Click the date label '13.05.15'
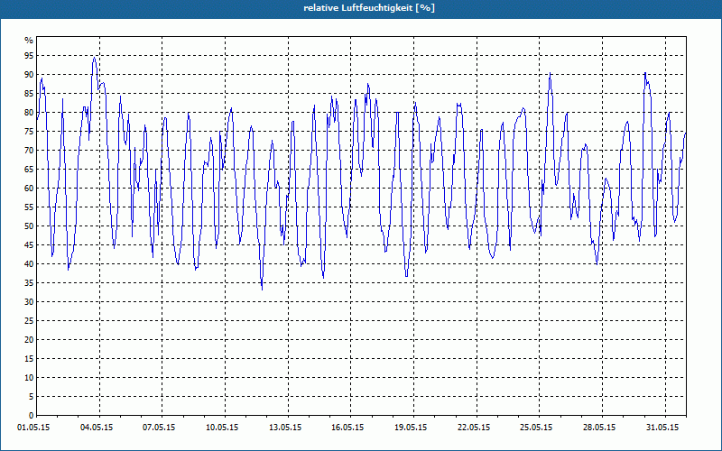The image size is (722, 451). coord(285,428)
